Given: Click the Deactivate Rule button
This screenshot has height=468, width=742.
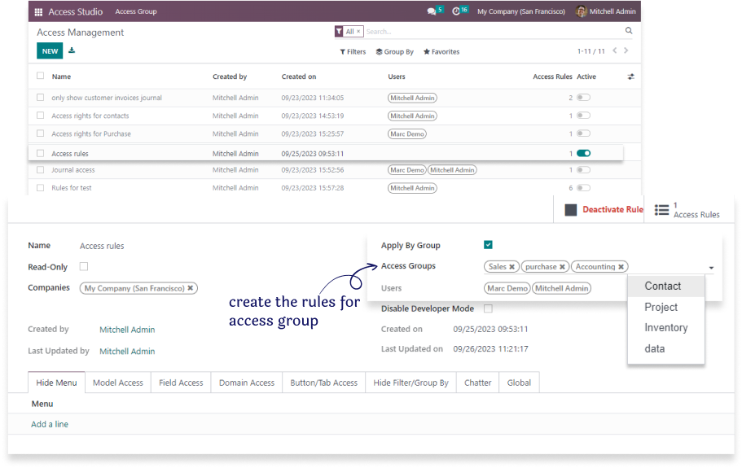Looking at the screenshot, I should [x=604, y=210].
